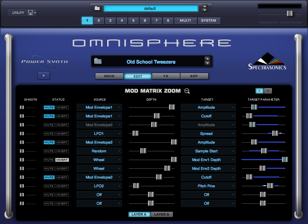This screenshot has height=224, width=308.
Task: Click the master volume slider handle at top right
Action: point(289,13)
